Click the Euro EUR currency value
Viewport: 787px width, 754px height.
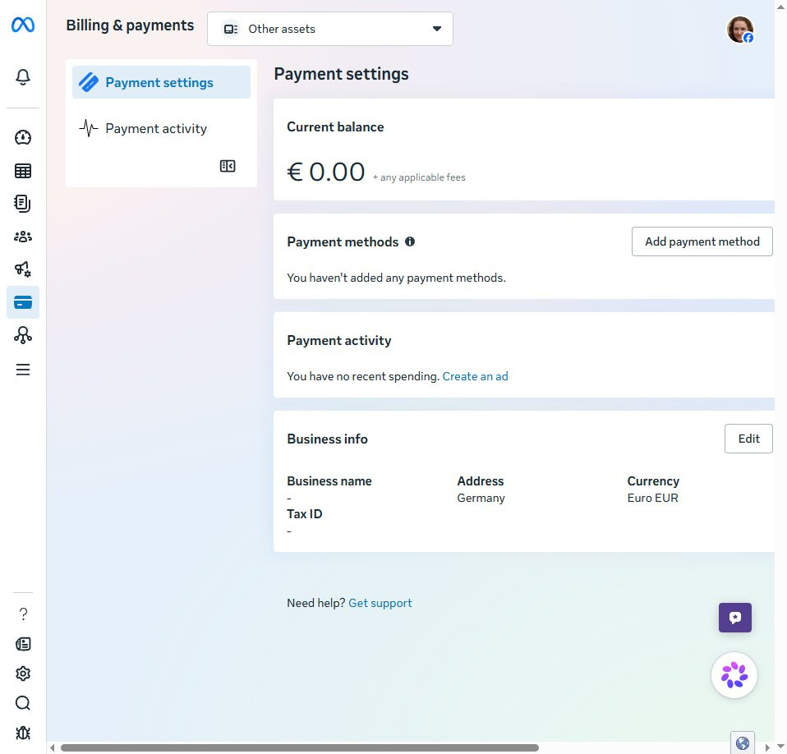[652, 499]
